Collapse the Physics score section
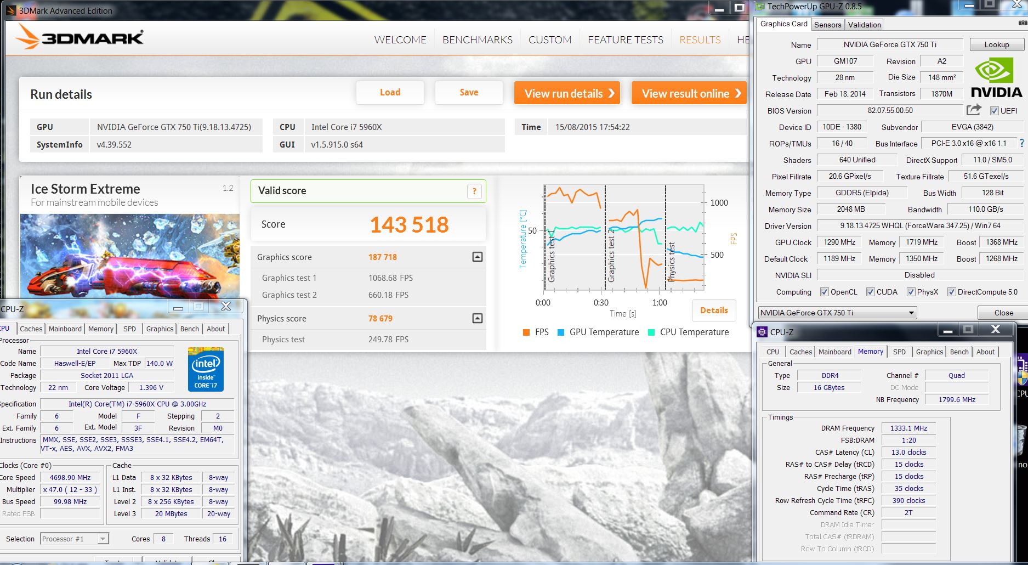Viewport: 1028px width, 565px height. coord(478,318)
